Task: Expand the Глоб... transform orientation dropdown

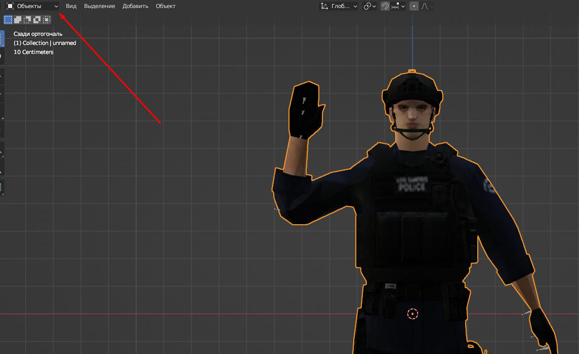Action: tap(339, 6)
